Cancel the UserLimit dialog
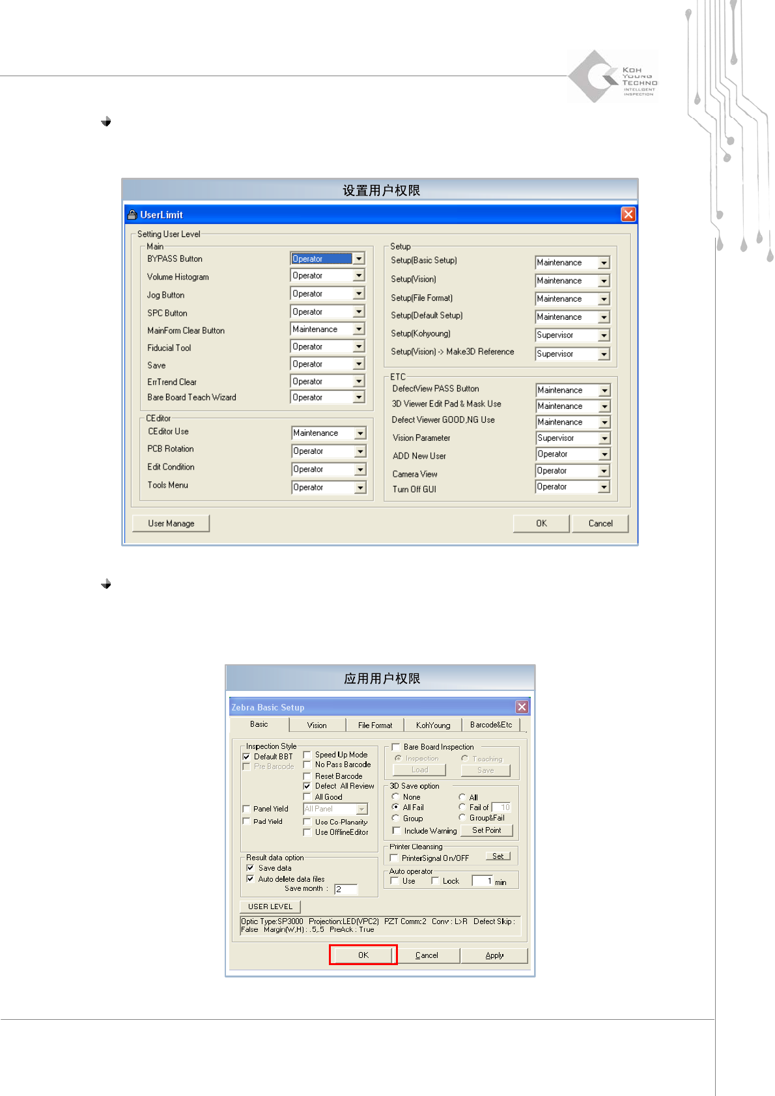775x1096 pixels. pos(600,523)
